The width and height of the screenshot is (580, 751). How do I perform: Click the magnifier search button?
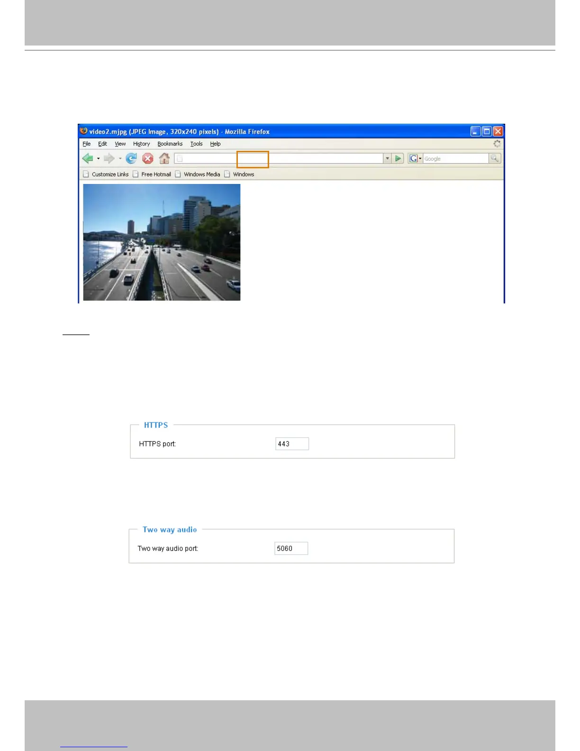[494, 158]
